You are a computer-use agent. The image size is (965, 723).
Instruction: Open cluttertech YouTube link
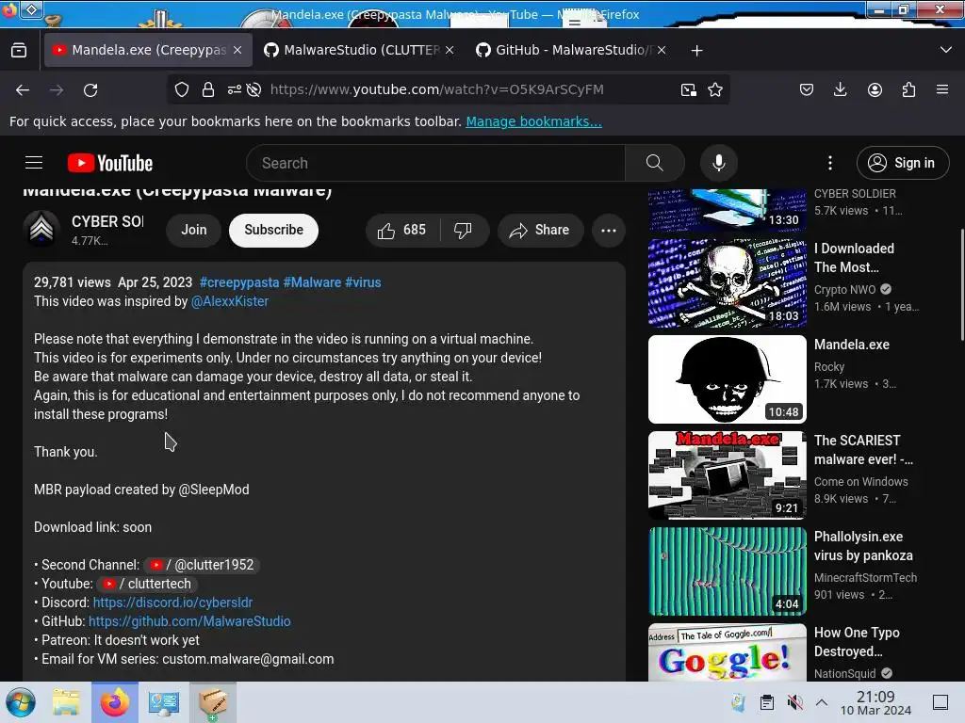point(147,584)
